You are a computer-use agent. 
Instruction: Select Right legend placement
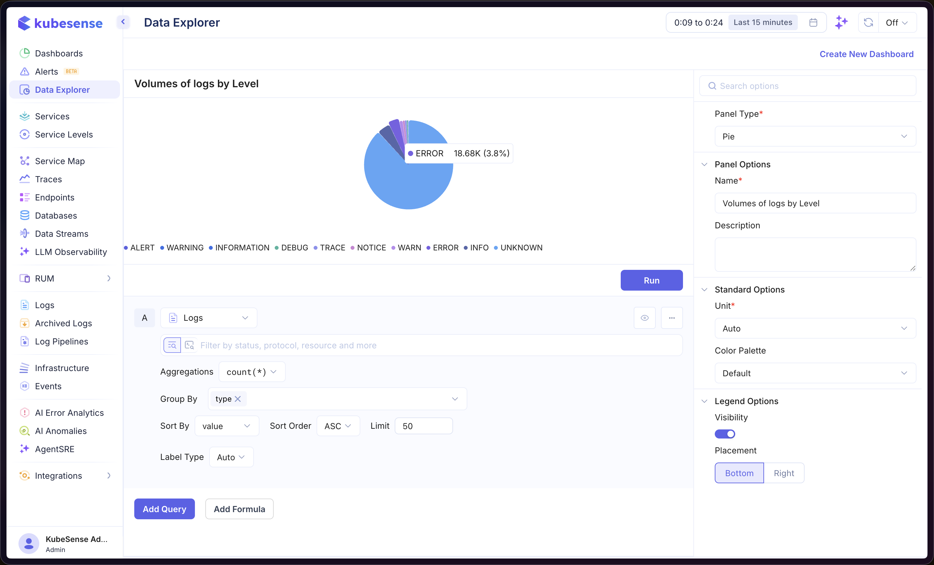(784, 473)
